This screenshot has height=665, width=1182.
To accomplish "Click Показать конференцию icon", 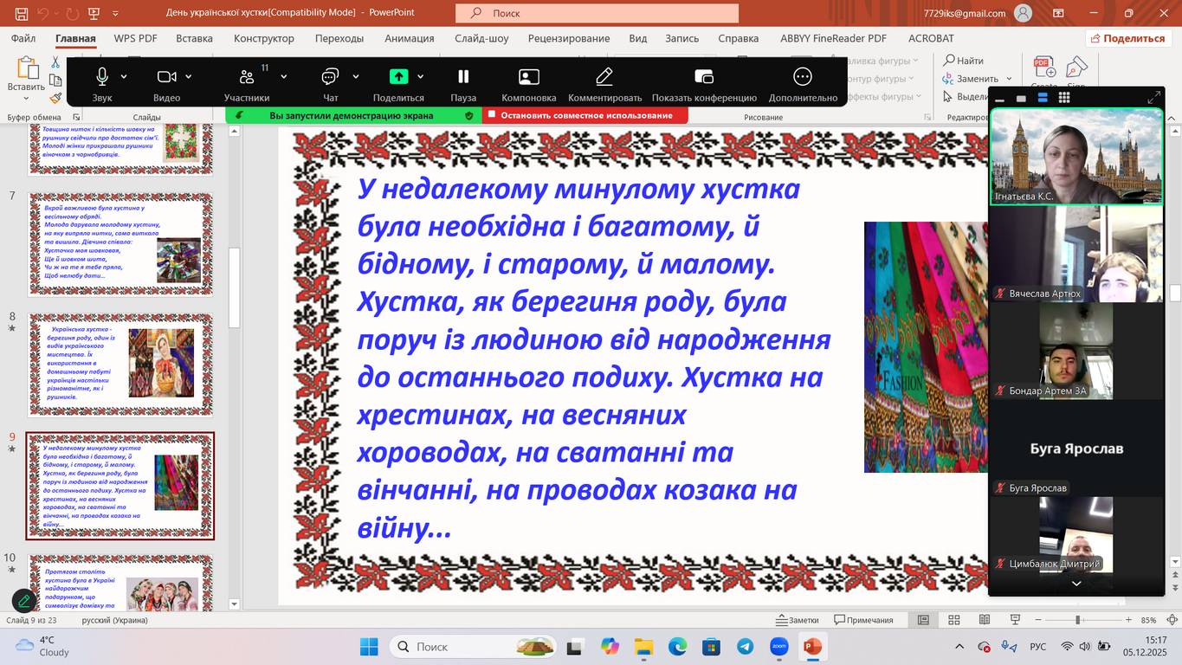I will [704, 77].
